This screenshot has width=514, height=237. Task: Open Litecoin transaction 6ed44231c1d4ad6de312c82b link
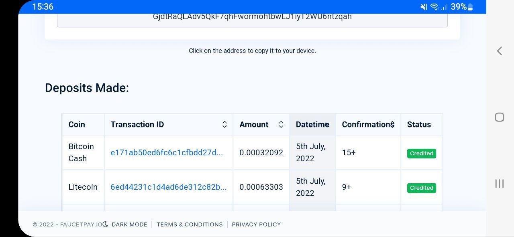(169, 187)
